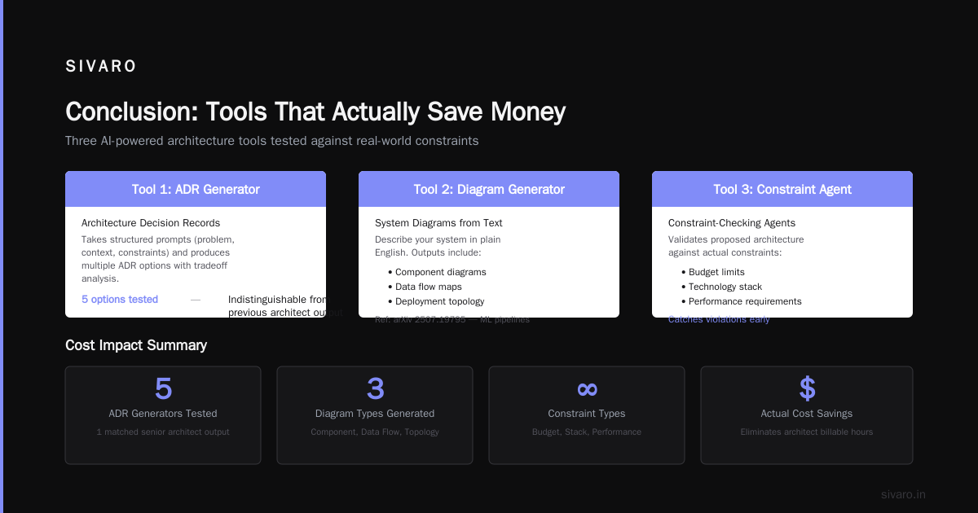The image size is (978, 513).
Task: Click the 'Component diagrams' bullet item
Action: (x=437, y=272)
